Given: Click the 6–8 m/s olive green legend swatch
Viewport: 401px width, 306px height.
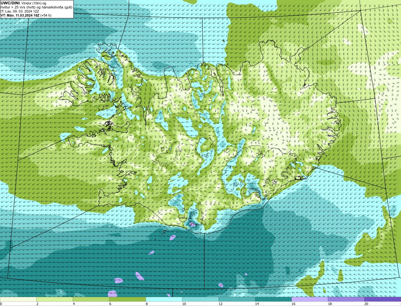Looking at the screenshot, I should 128,299.
